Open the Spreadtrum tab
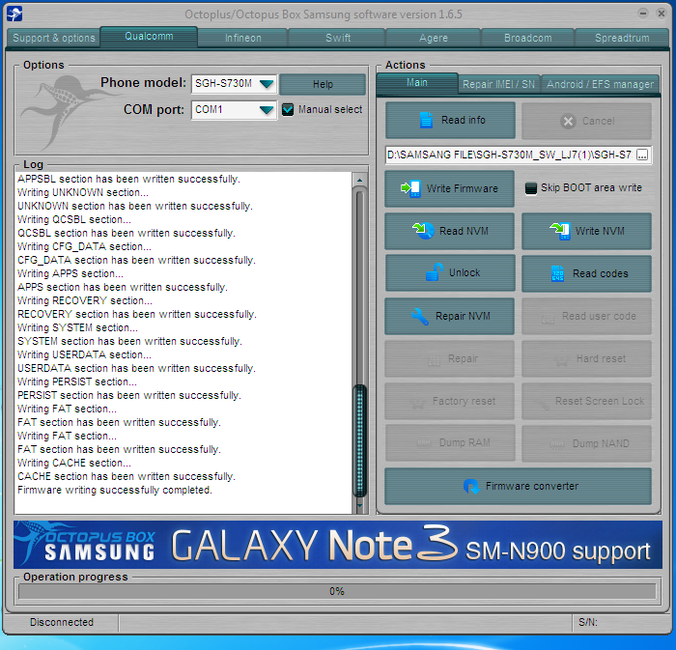The width and height of the screenshot is (676, 650). click(622, 38)
